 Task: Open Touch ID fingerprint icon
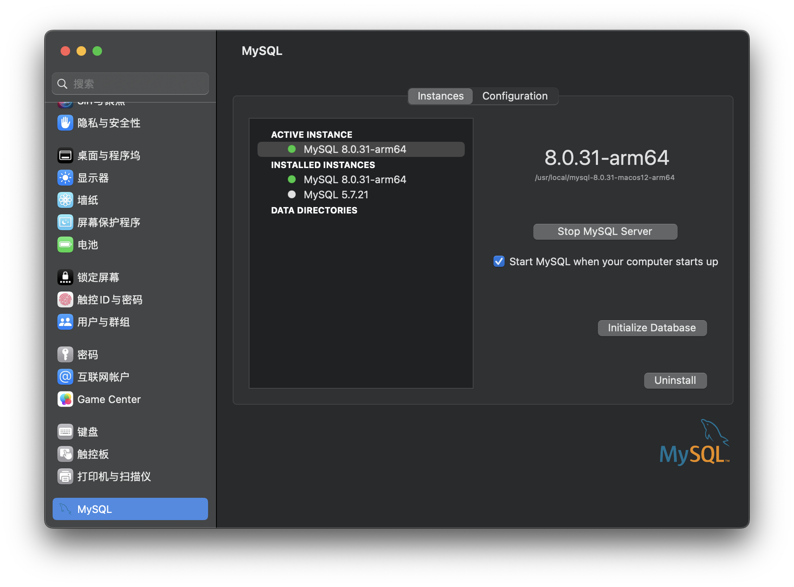pos(65,300)
